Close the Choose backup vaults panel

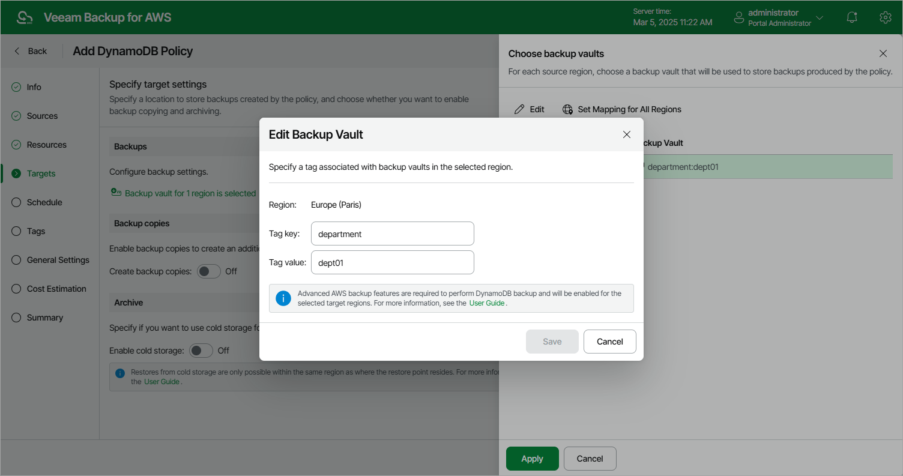pyautogui.click(x=883, y=53)
